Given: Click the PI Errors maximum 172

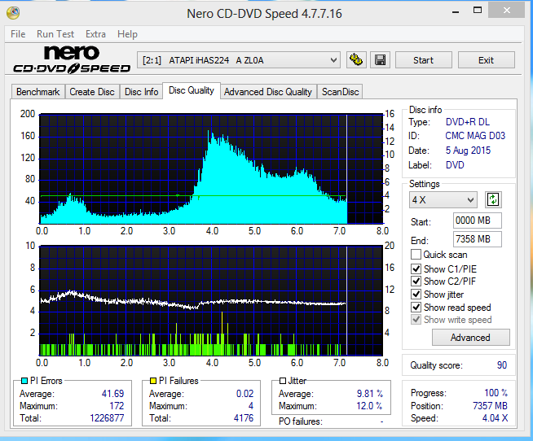Looking at the screenshot, I should [117, 406].
